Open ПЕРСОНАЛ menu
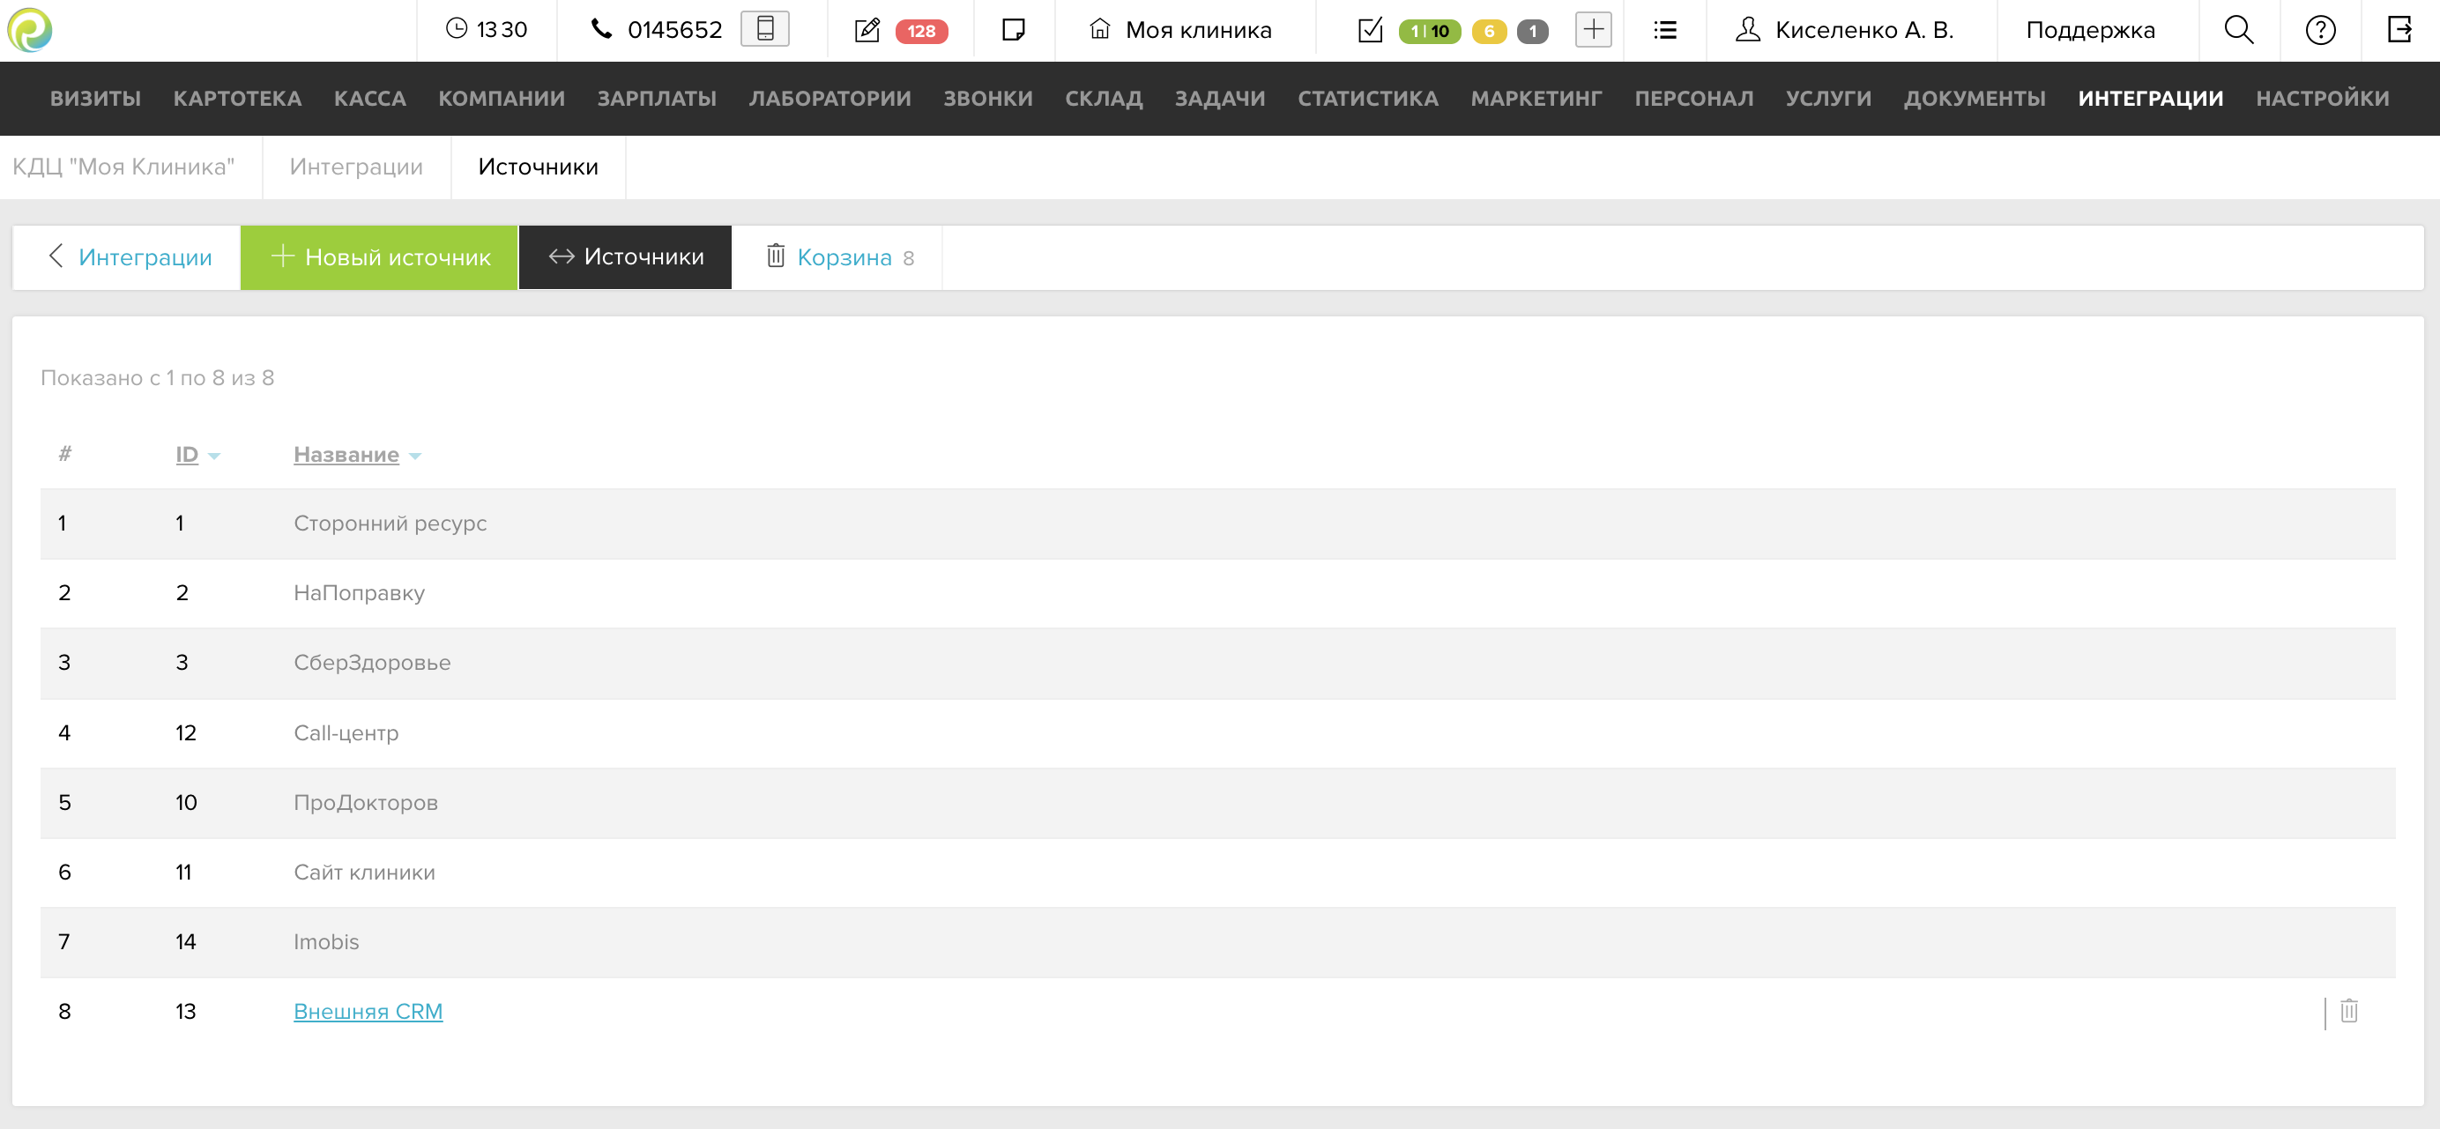The height and width of the screenshot is (1129, 2440). (1693, 99)
